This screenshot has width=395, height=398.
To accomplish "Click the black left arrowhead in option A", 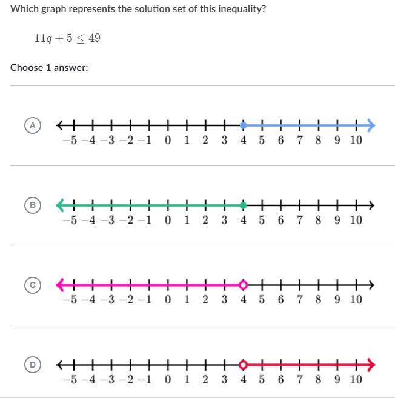I will click(x=60, y=125).
